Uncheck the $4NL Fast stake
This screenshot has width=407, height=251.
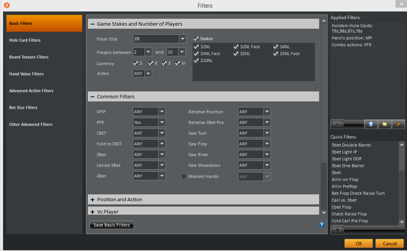click(197, 53)
